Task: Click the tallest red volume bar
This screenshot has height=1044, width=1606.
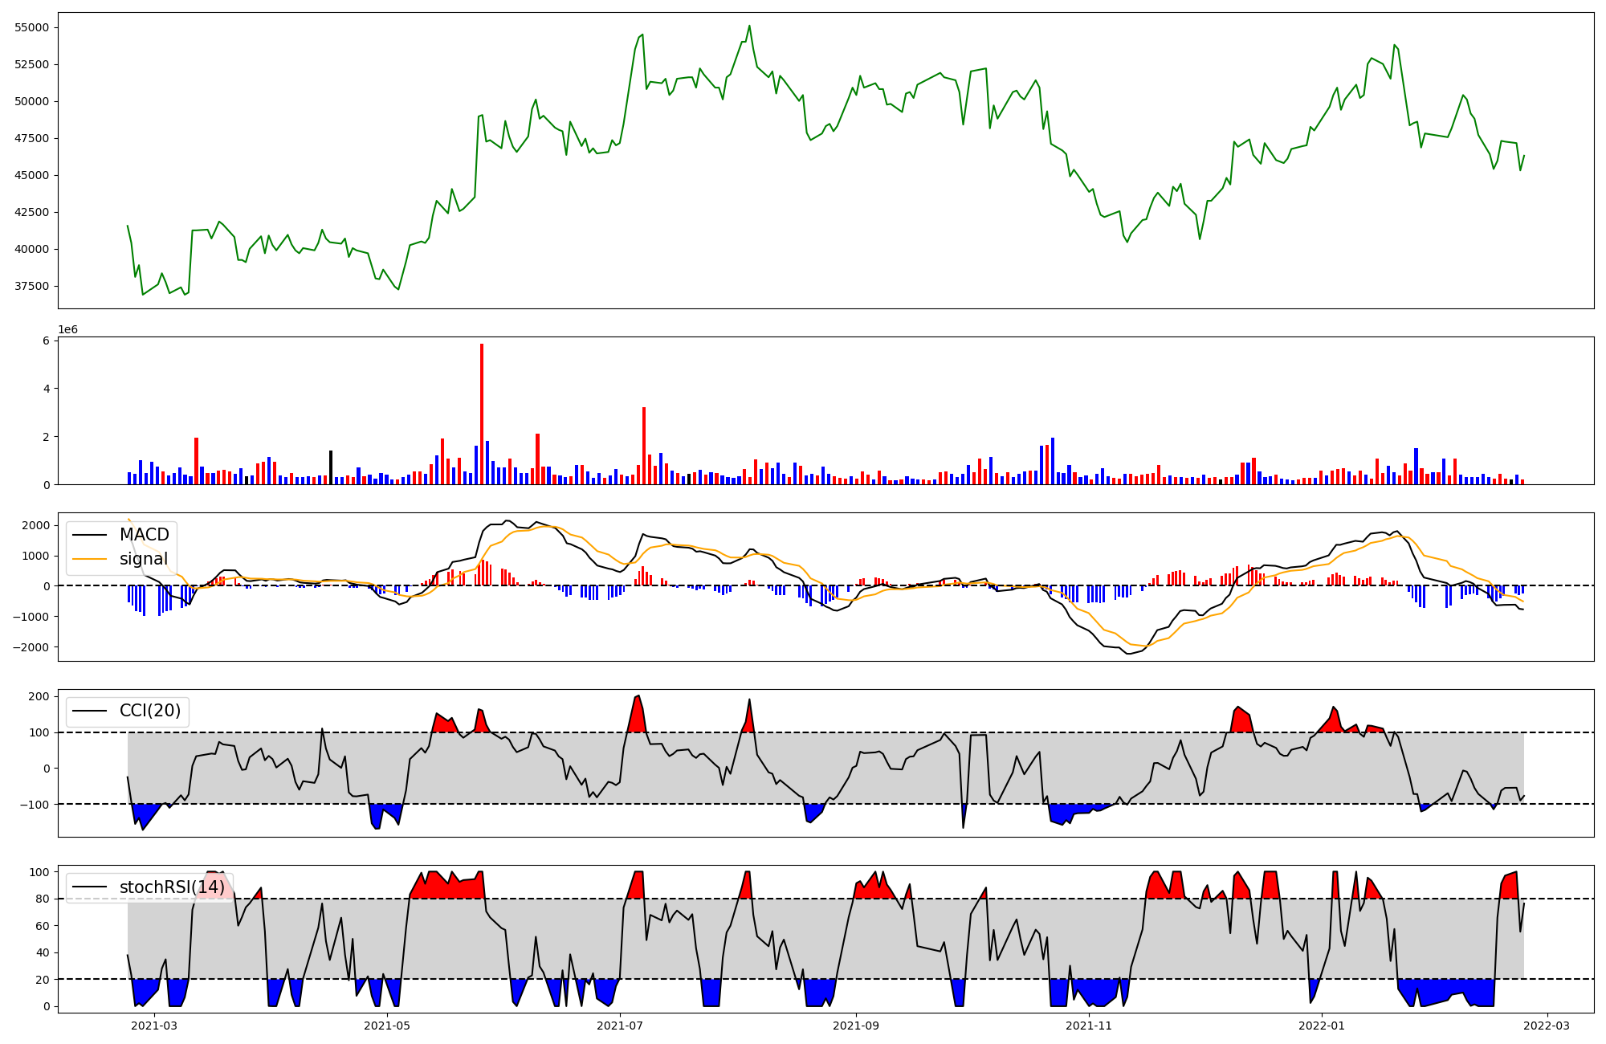Action: tap(482, 414)
